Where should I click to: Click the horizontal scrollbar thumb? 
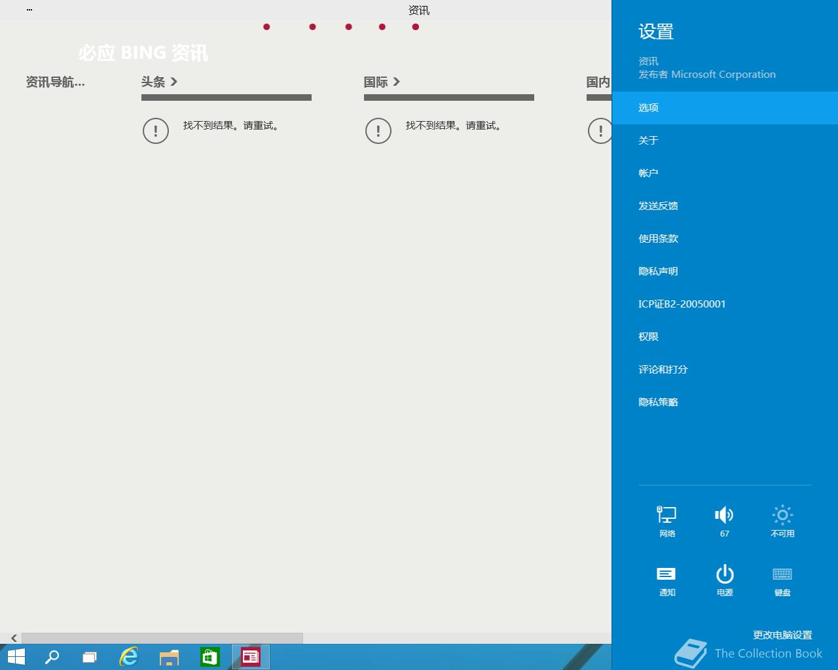162,638
